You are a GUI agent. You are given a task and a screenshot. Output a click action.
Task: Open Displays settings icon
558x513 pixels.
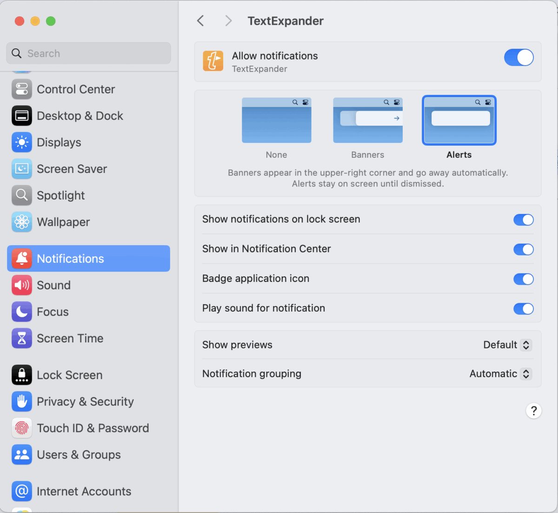pos(22,142)
